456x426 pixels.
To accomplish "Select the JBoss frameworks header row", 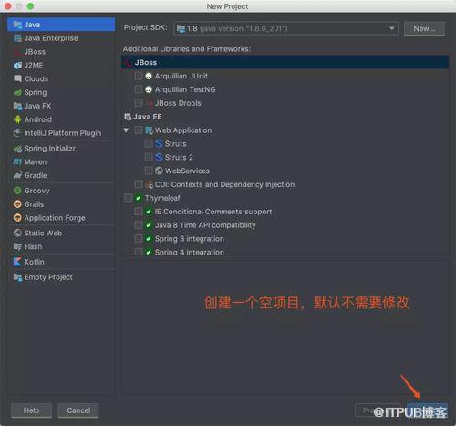I will point(285,63).
